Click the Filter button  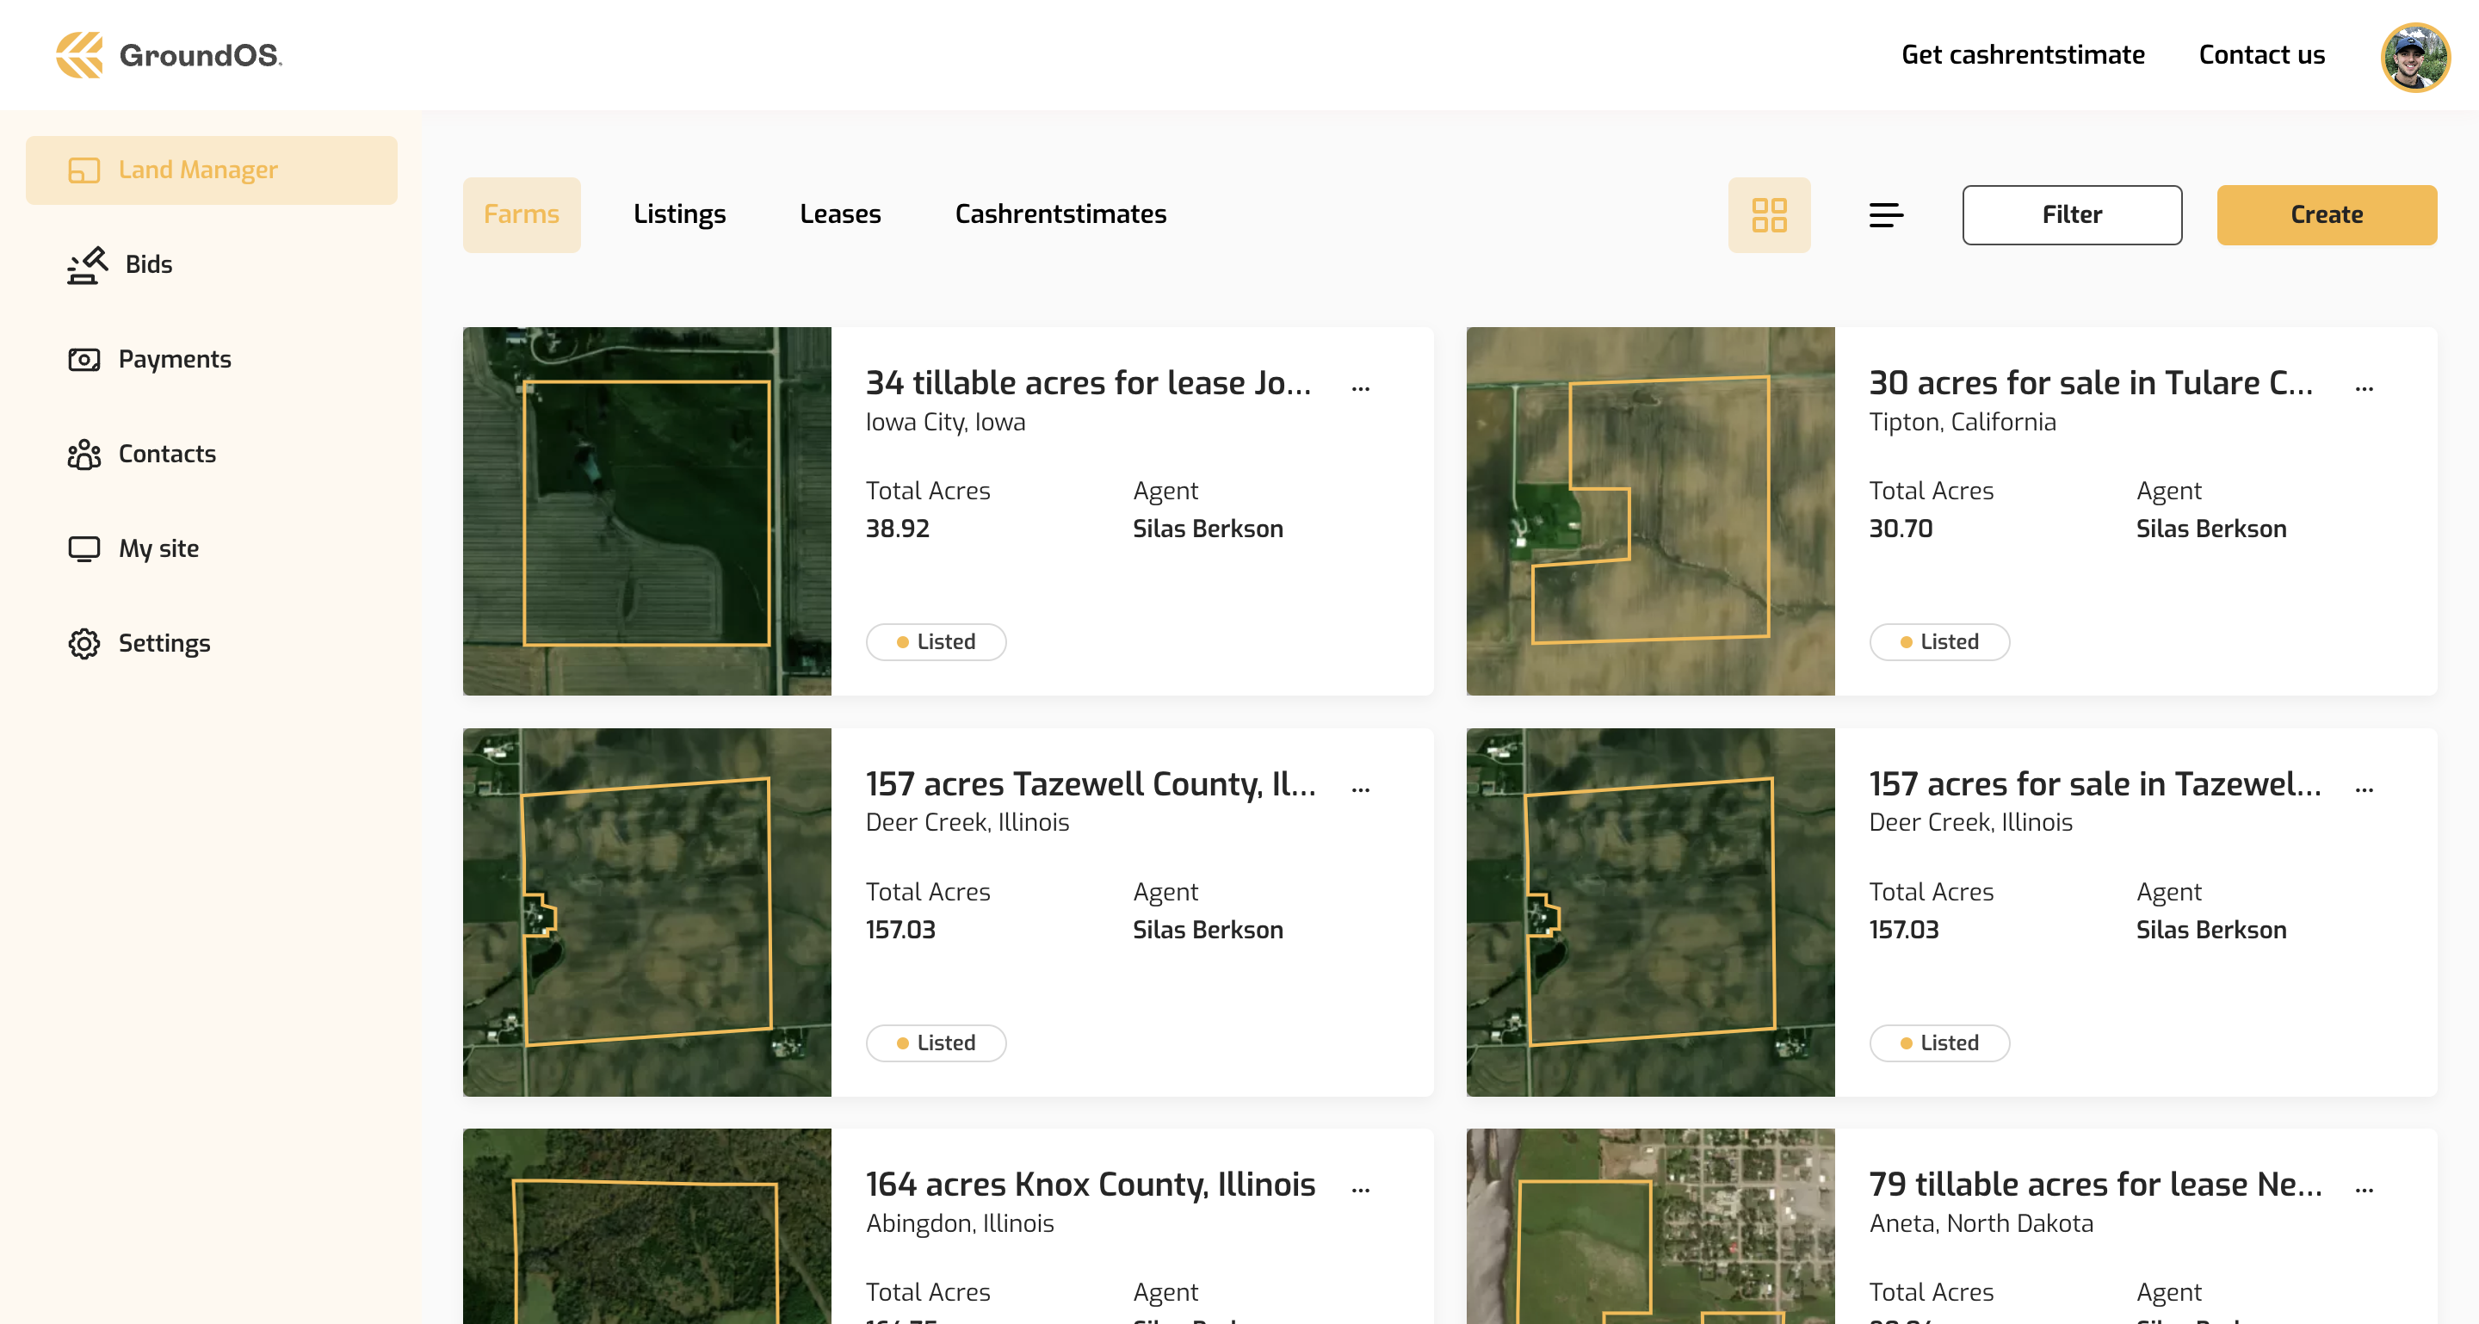click(x=2071, y=214)
